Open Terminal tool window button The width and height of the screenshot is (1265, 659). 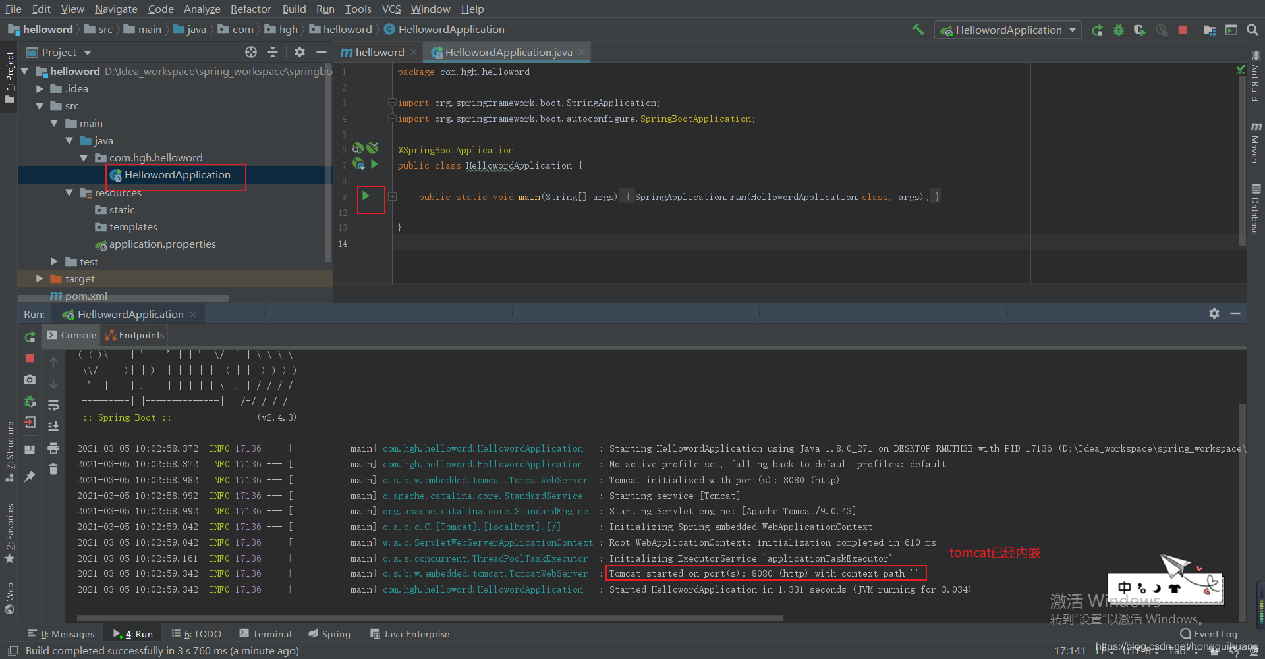265,633
